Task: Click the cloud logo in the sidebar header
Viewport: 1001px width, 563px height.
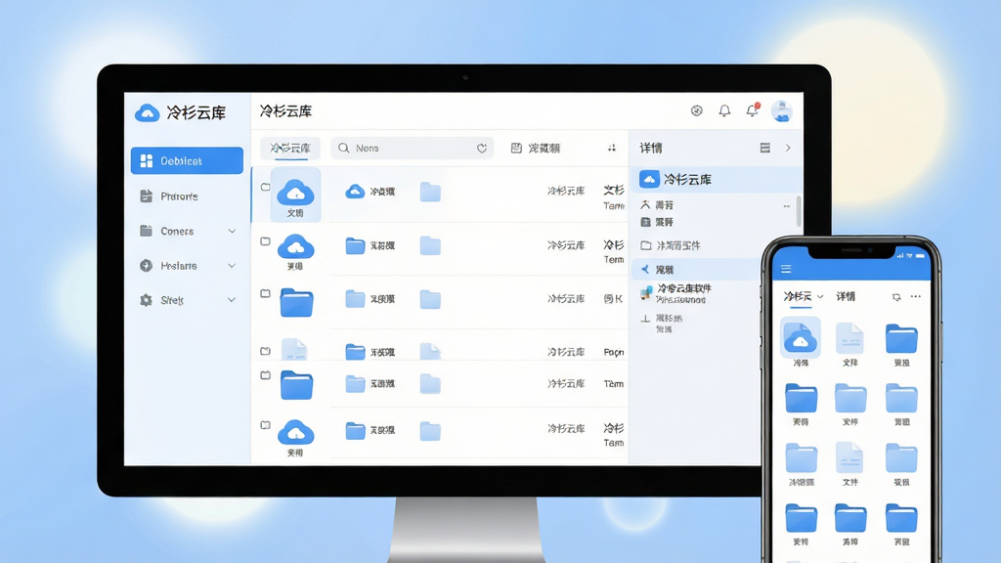Action: [147, 113]
